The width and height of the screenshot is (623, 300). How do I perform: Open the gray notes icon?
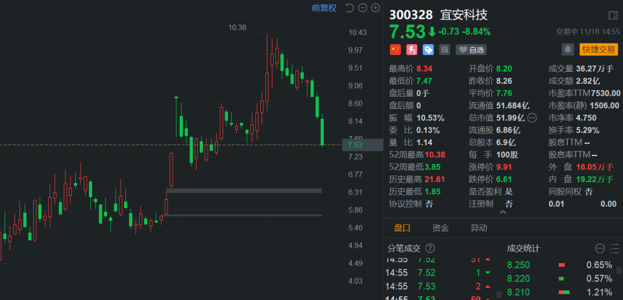point(445,50)
